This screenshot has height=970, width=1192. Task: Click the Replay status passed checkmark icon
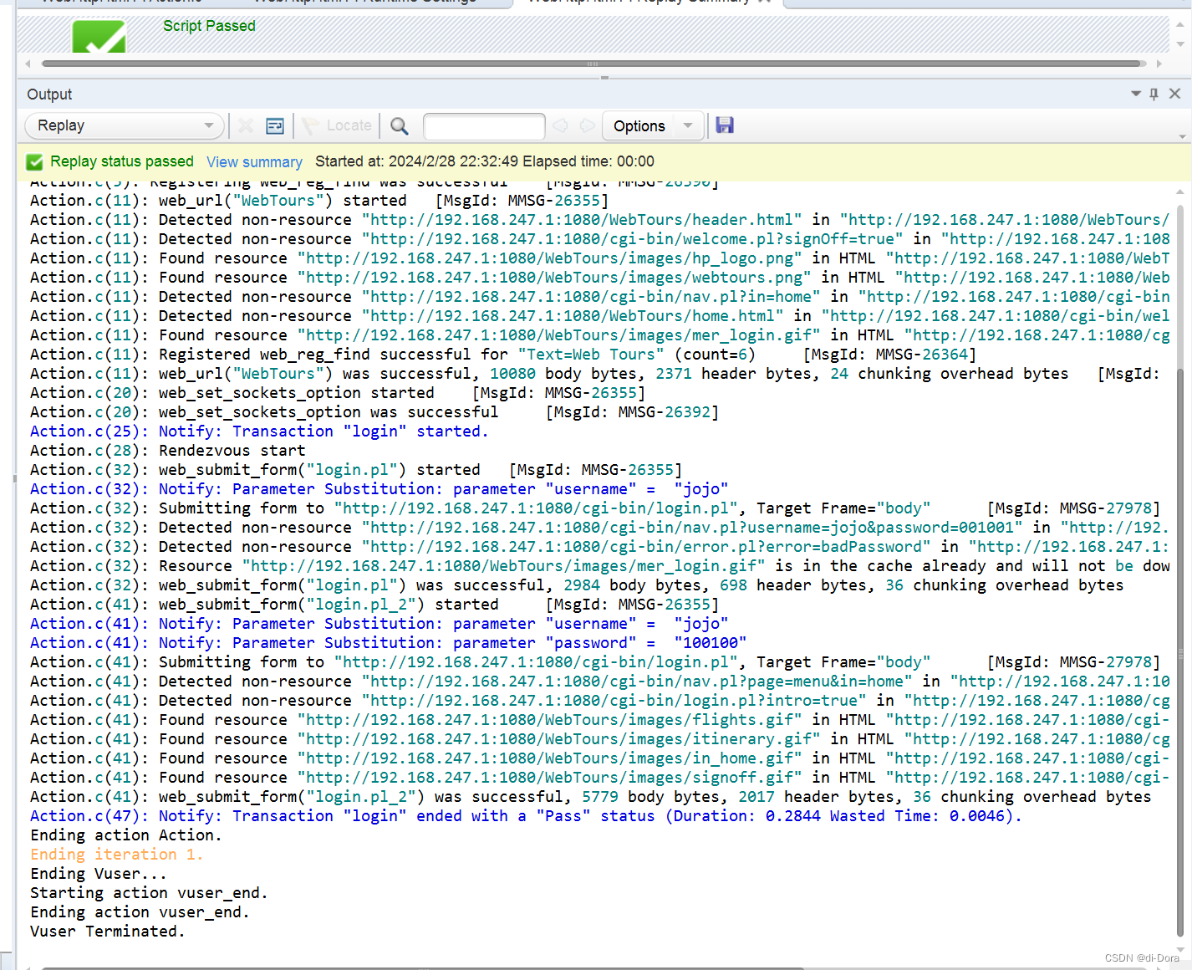click(34, 162)
